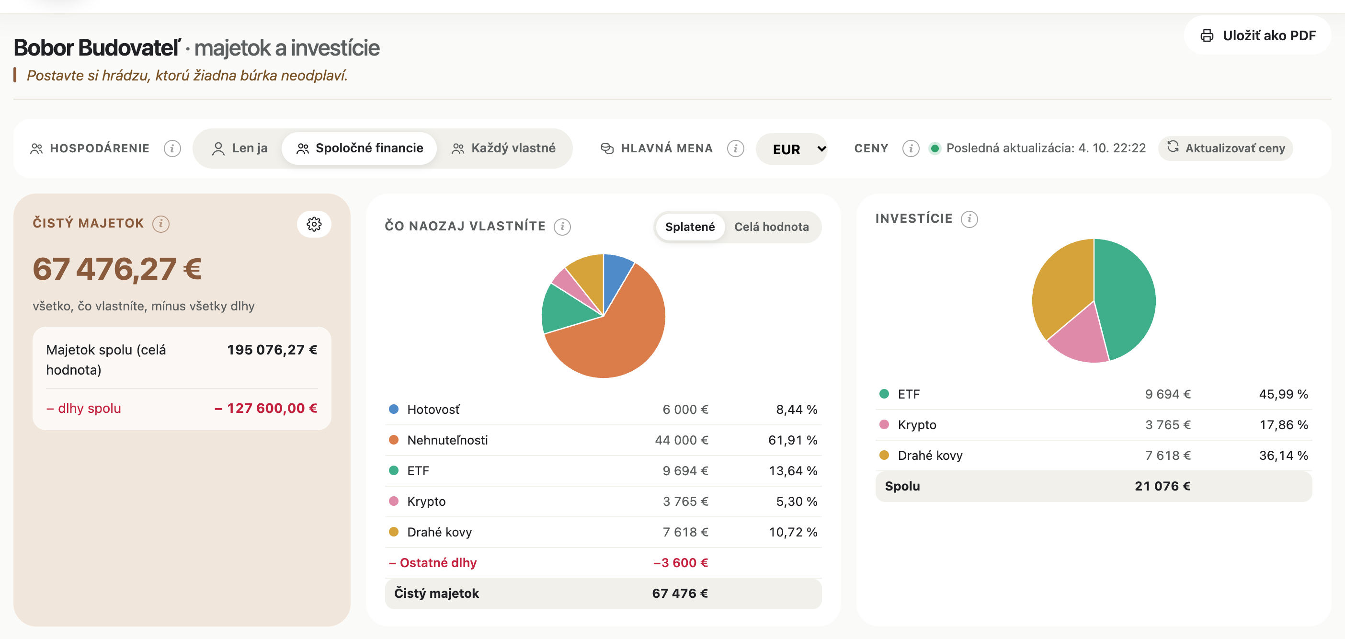The image size is (1345, 639).
Task: Click the Bobor Budovateľ title
Action: (x=97, y=48)
